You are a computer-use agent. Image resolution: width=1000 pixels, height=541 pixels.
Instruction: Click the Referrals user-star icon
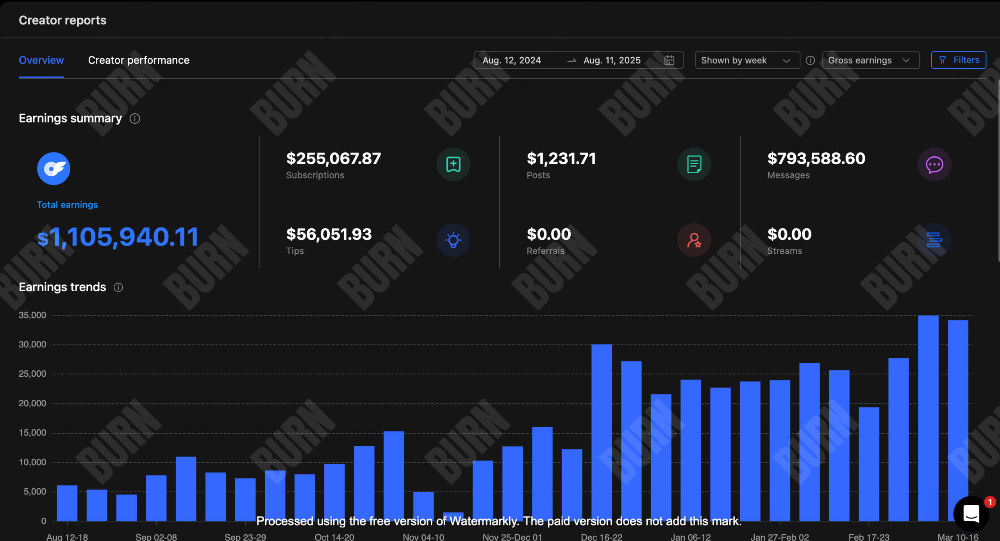pos(694,240)
